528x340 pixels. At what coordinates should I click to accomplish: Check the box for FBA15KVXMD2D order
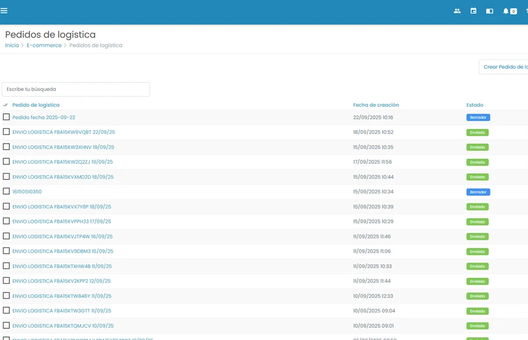(x=6, y=176)
